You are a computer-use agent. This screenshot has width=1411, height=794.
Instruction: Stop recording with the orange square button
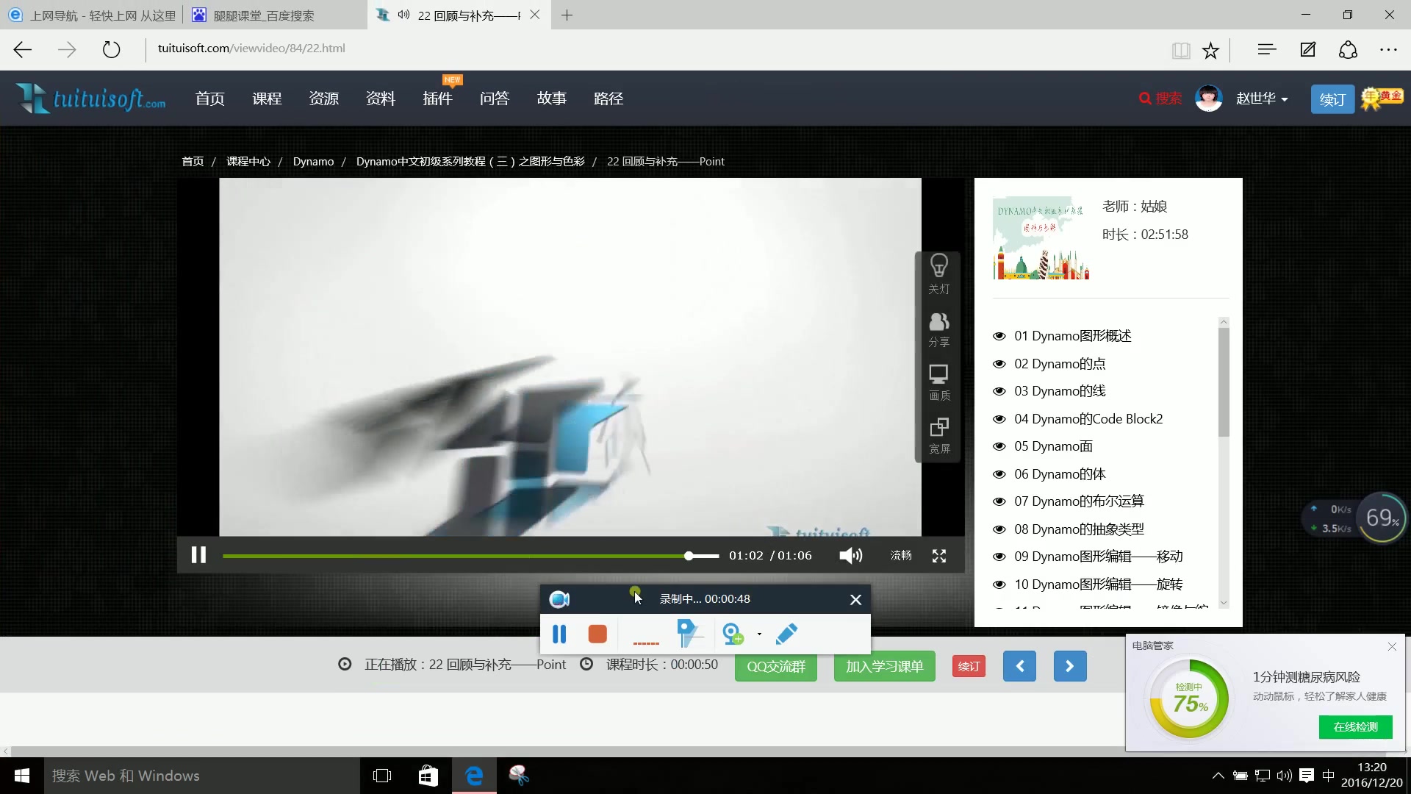597,634
